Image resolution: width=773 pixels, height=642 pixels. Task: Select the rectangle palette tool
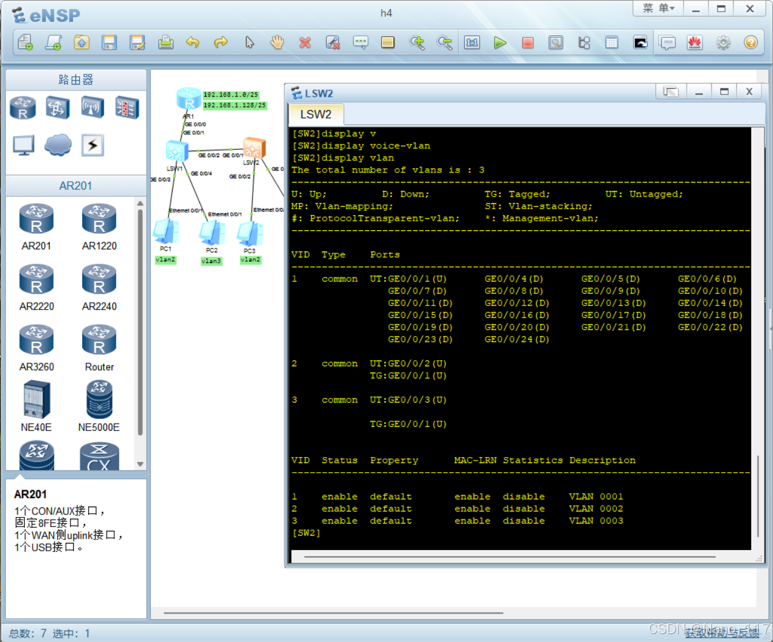(x=388, y=42)
